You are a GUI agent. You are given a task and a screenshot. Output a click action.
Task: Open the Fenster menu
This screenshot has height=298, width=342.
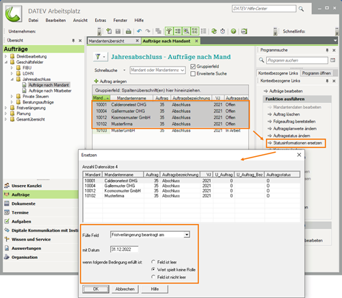click(120, 21)
